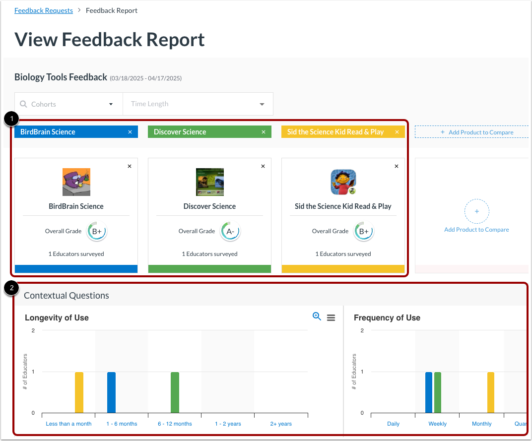Image resolution: width=532 pixels, height=441 pixels.
Task: Click the circular plus add product icon
Action: click(x=477, y=211)
